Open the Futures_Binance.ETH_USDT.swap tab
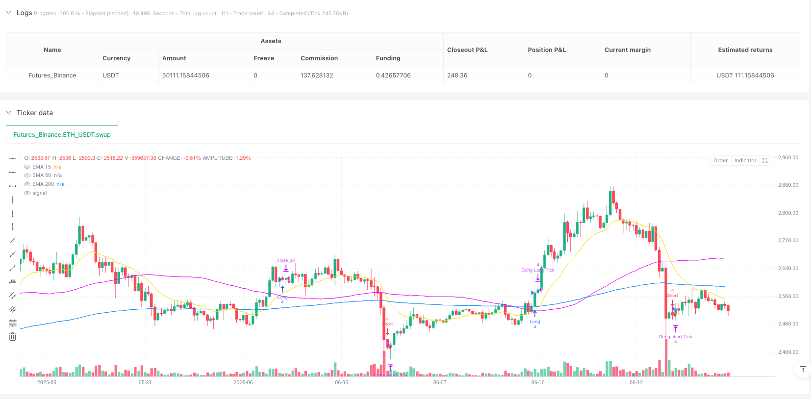The height and width of the screenshot is (399, 811). [x=62, y=135]
